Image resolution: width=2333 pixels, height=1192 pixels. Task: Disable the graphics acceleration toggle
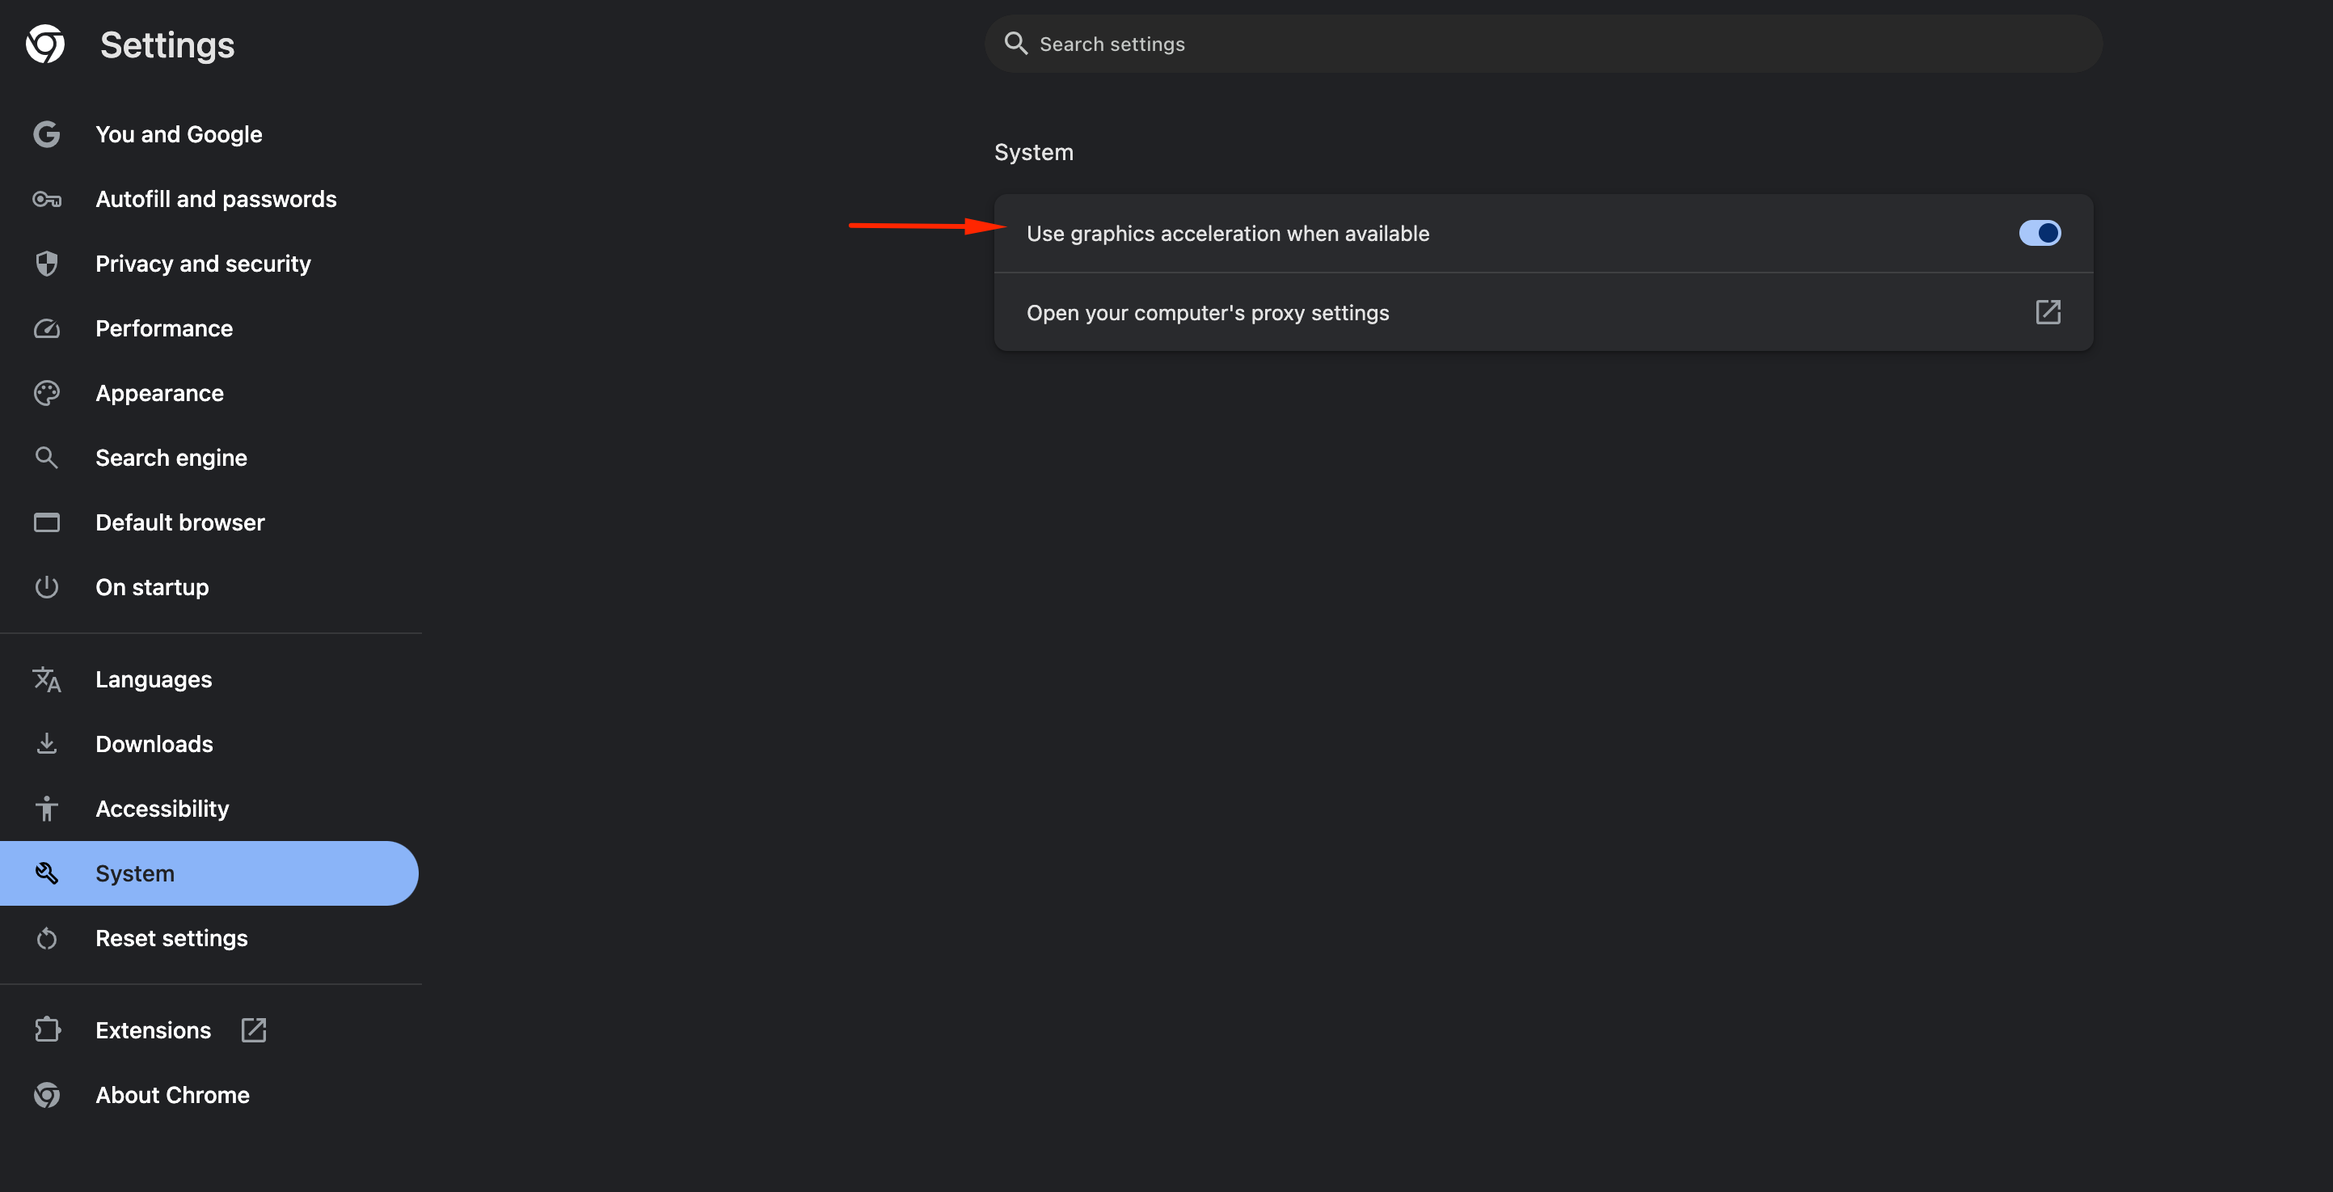pyautogui.click(x=2039, y=234)
